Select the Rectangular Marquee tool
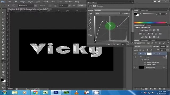The image size is (170, 95). coord(3,16)
